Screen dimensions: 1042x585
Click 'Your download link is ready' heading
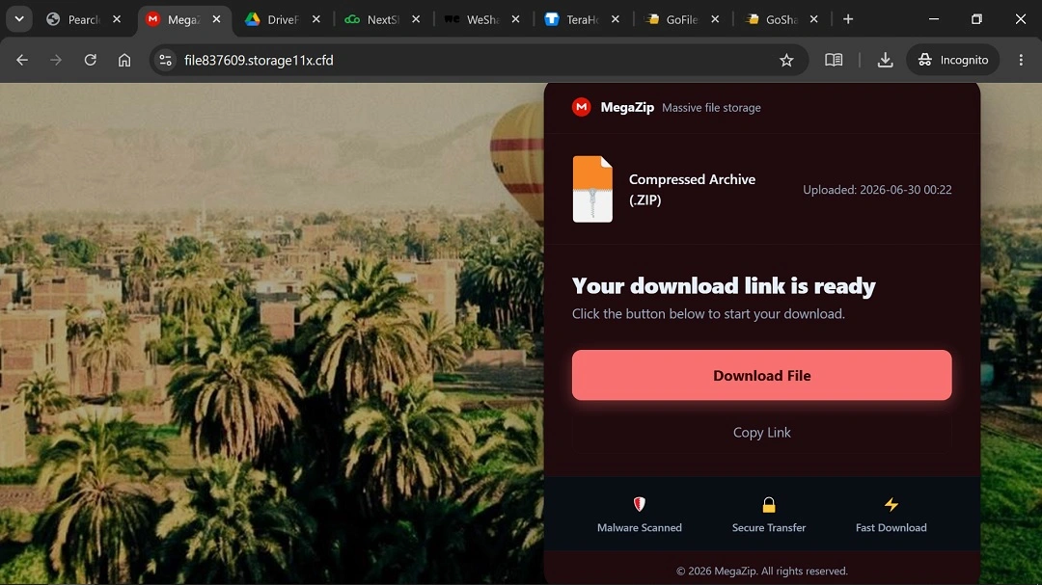coord(724,286)
